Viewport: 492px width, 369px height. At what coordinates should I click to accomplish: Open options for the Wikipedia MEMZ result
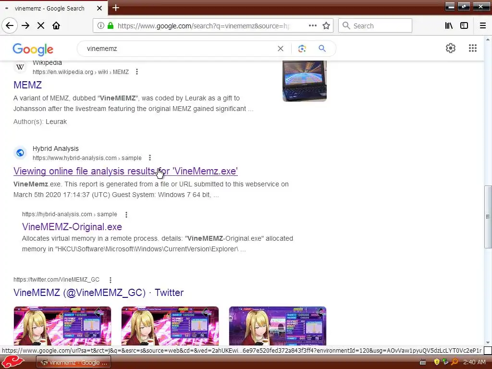coord(137,72)
